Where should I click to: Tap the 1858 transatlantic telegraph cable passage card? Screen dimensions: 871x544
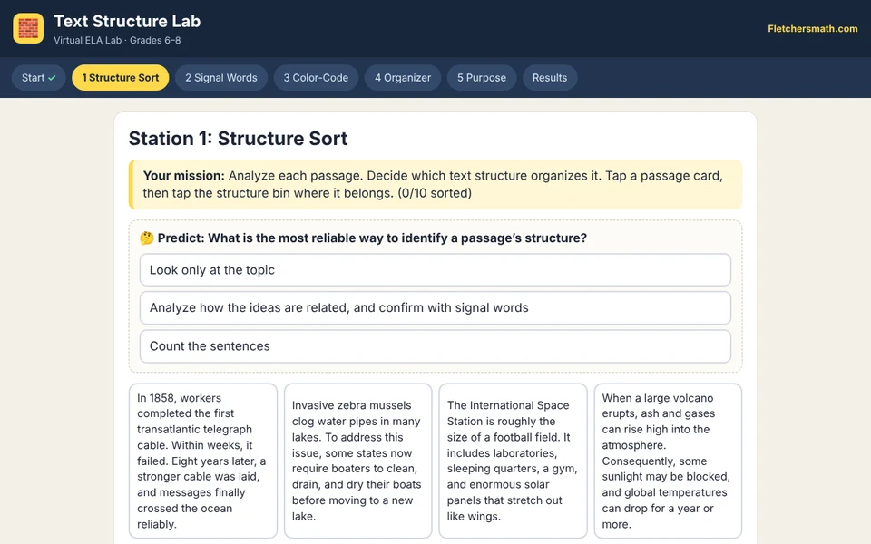pos(203,461)
